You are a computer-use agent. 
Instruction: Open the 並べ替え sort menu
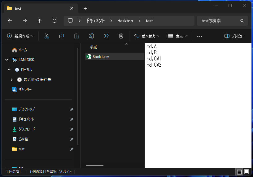click(147, 36)
